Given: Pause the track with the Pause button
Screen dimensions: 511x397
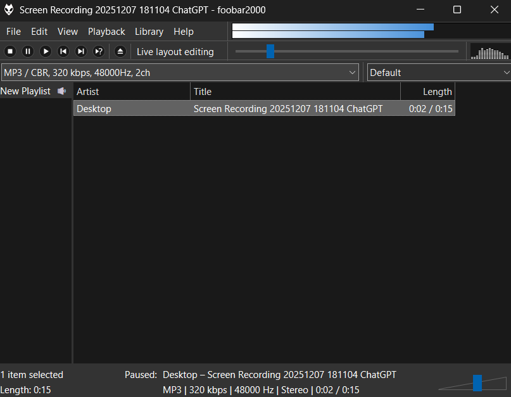Looking at the screenshot, I should coord(28,51).
